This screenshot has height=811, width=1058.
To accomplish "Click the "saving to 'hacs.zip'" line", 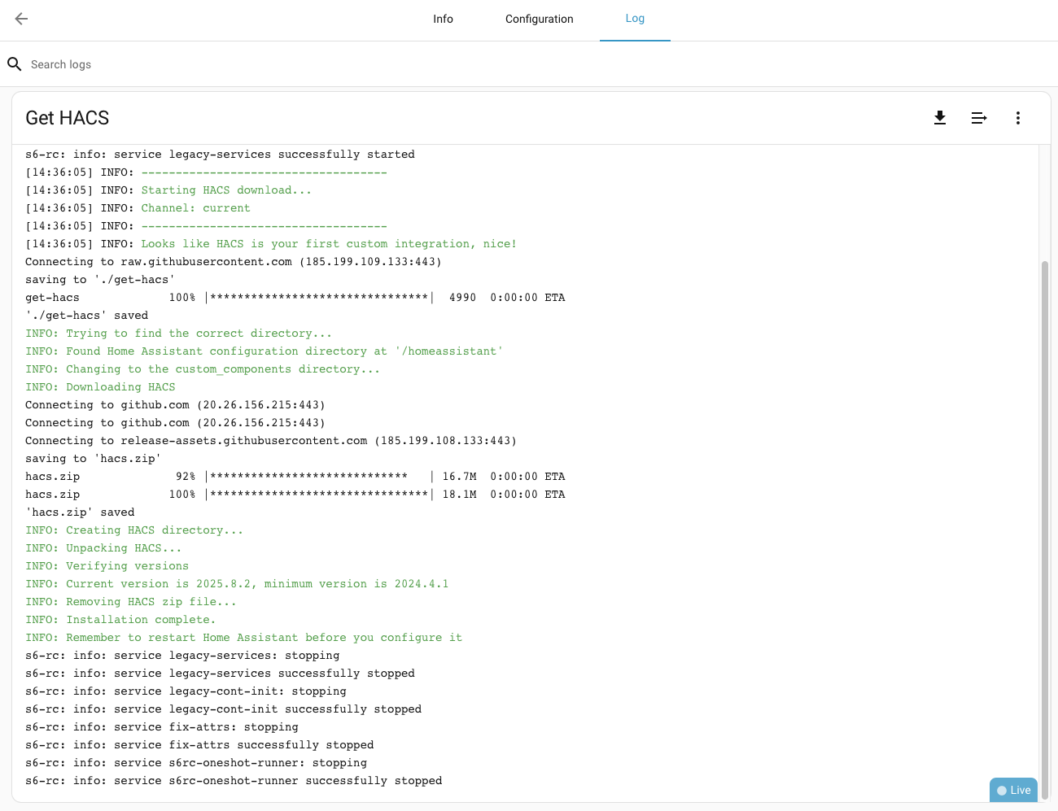I will [94, 459].
